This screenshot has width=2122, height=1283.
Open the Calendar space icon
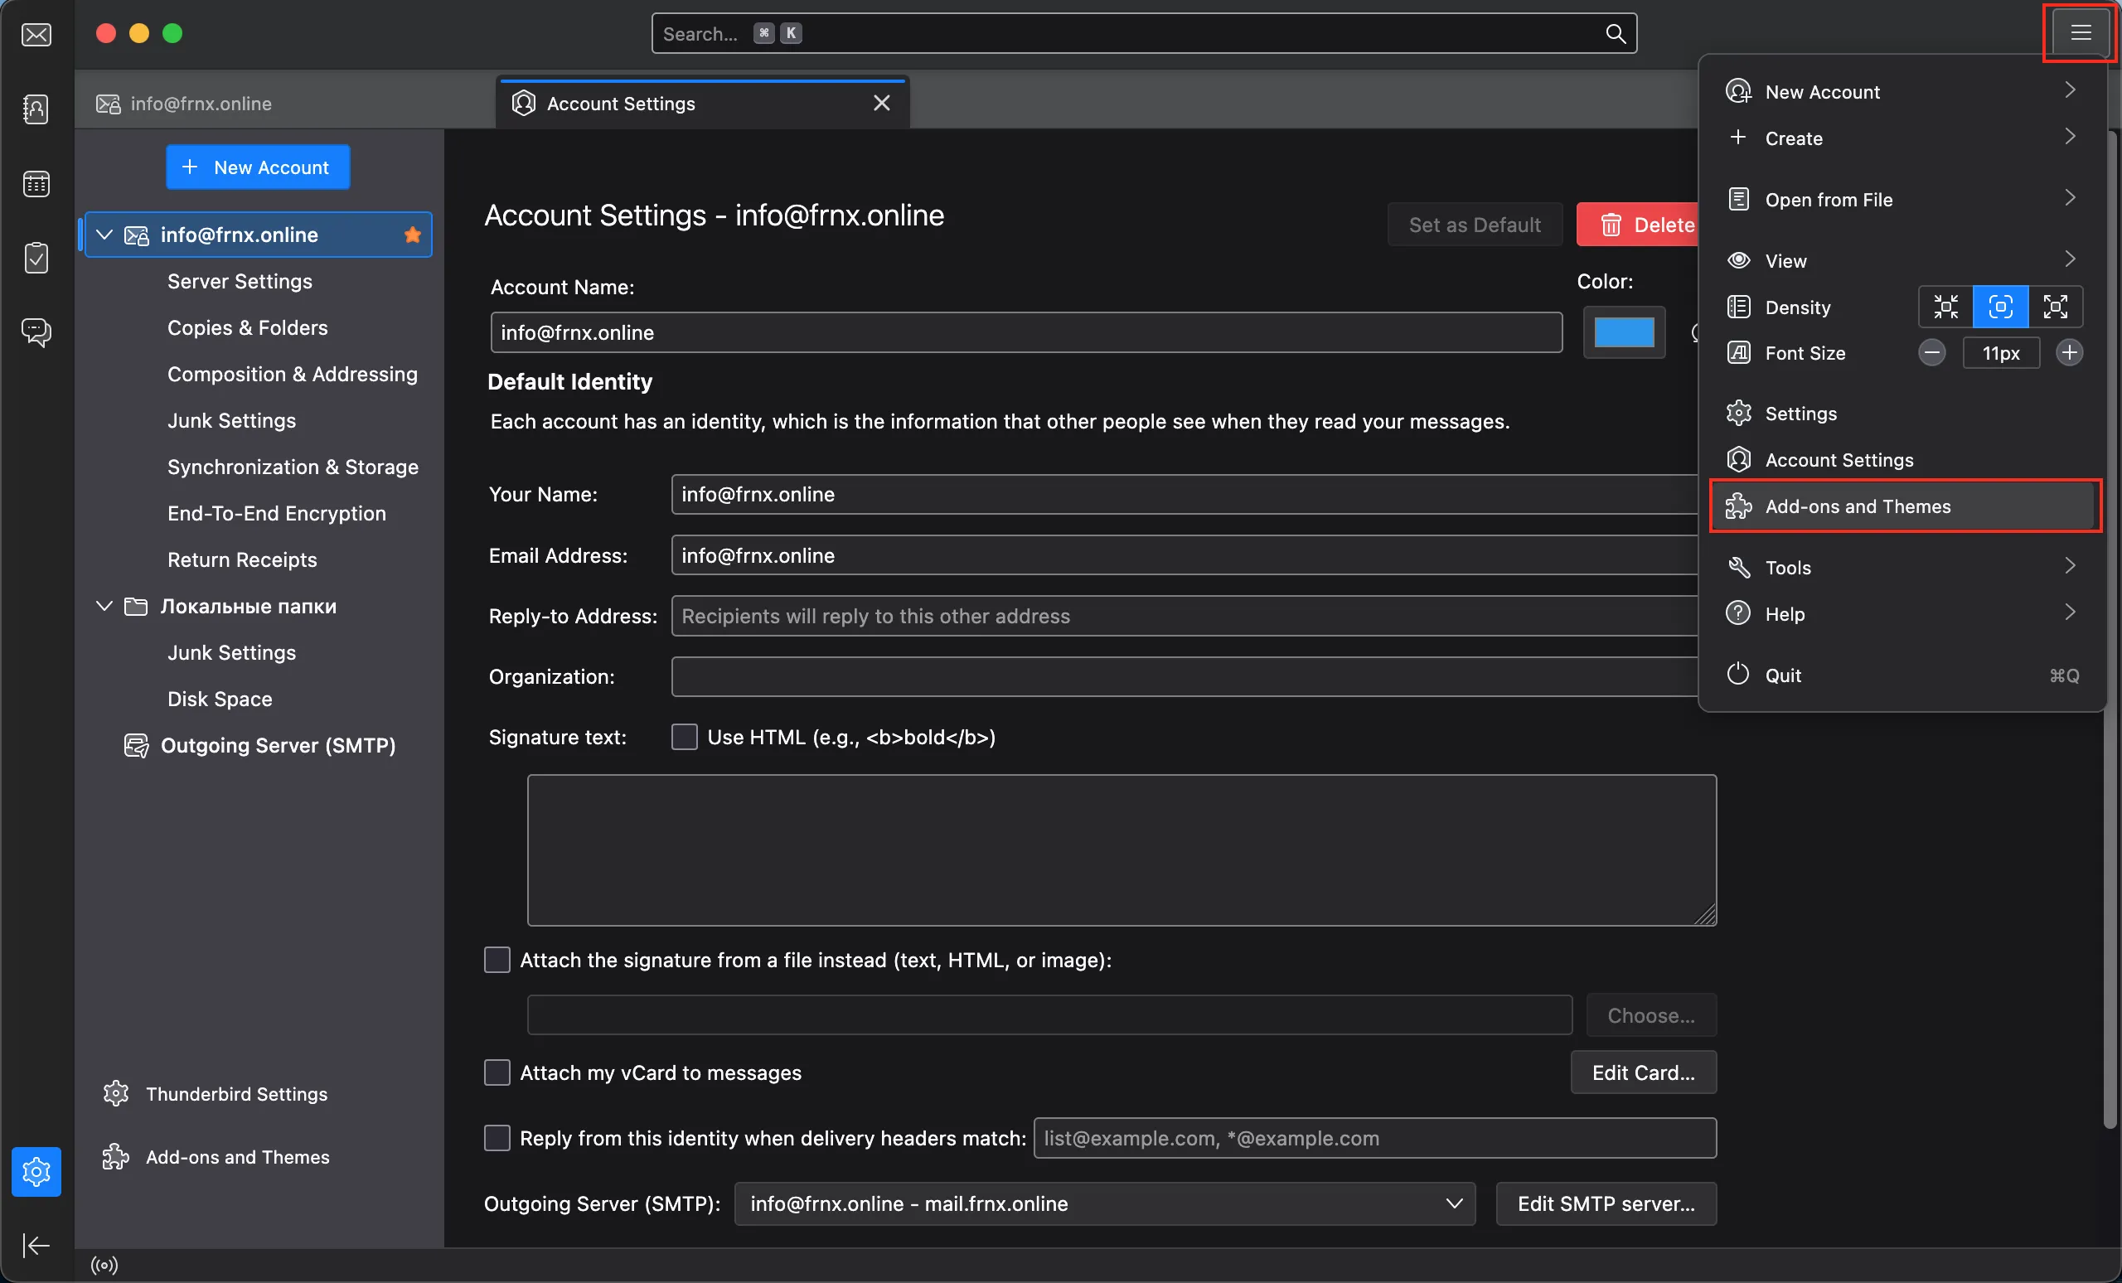(36, 183)
